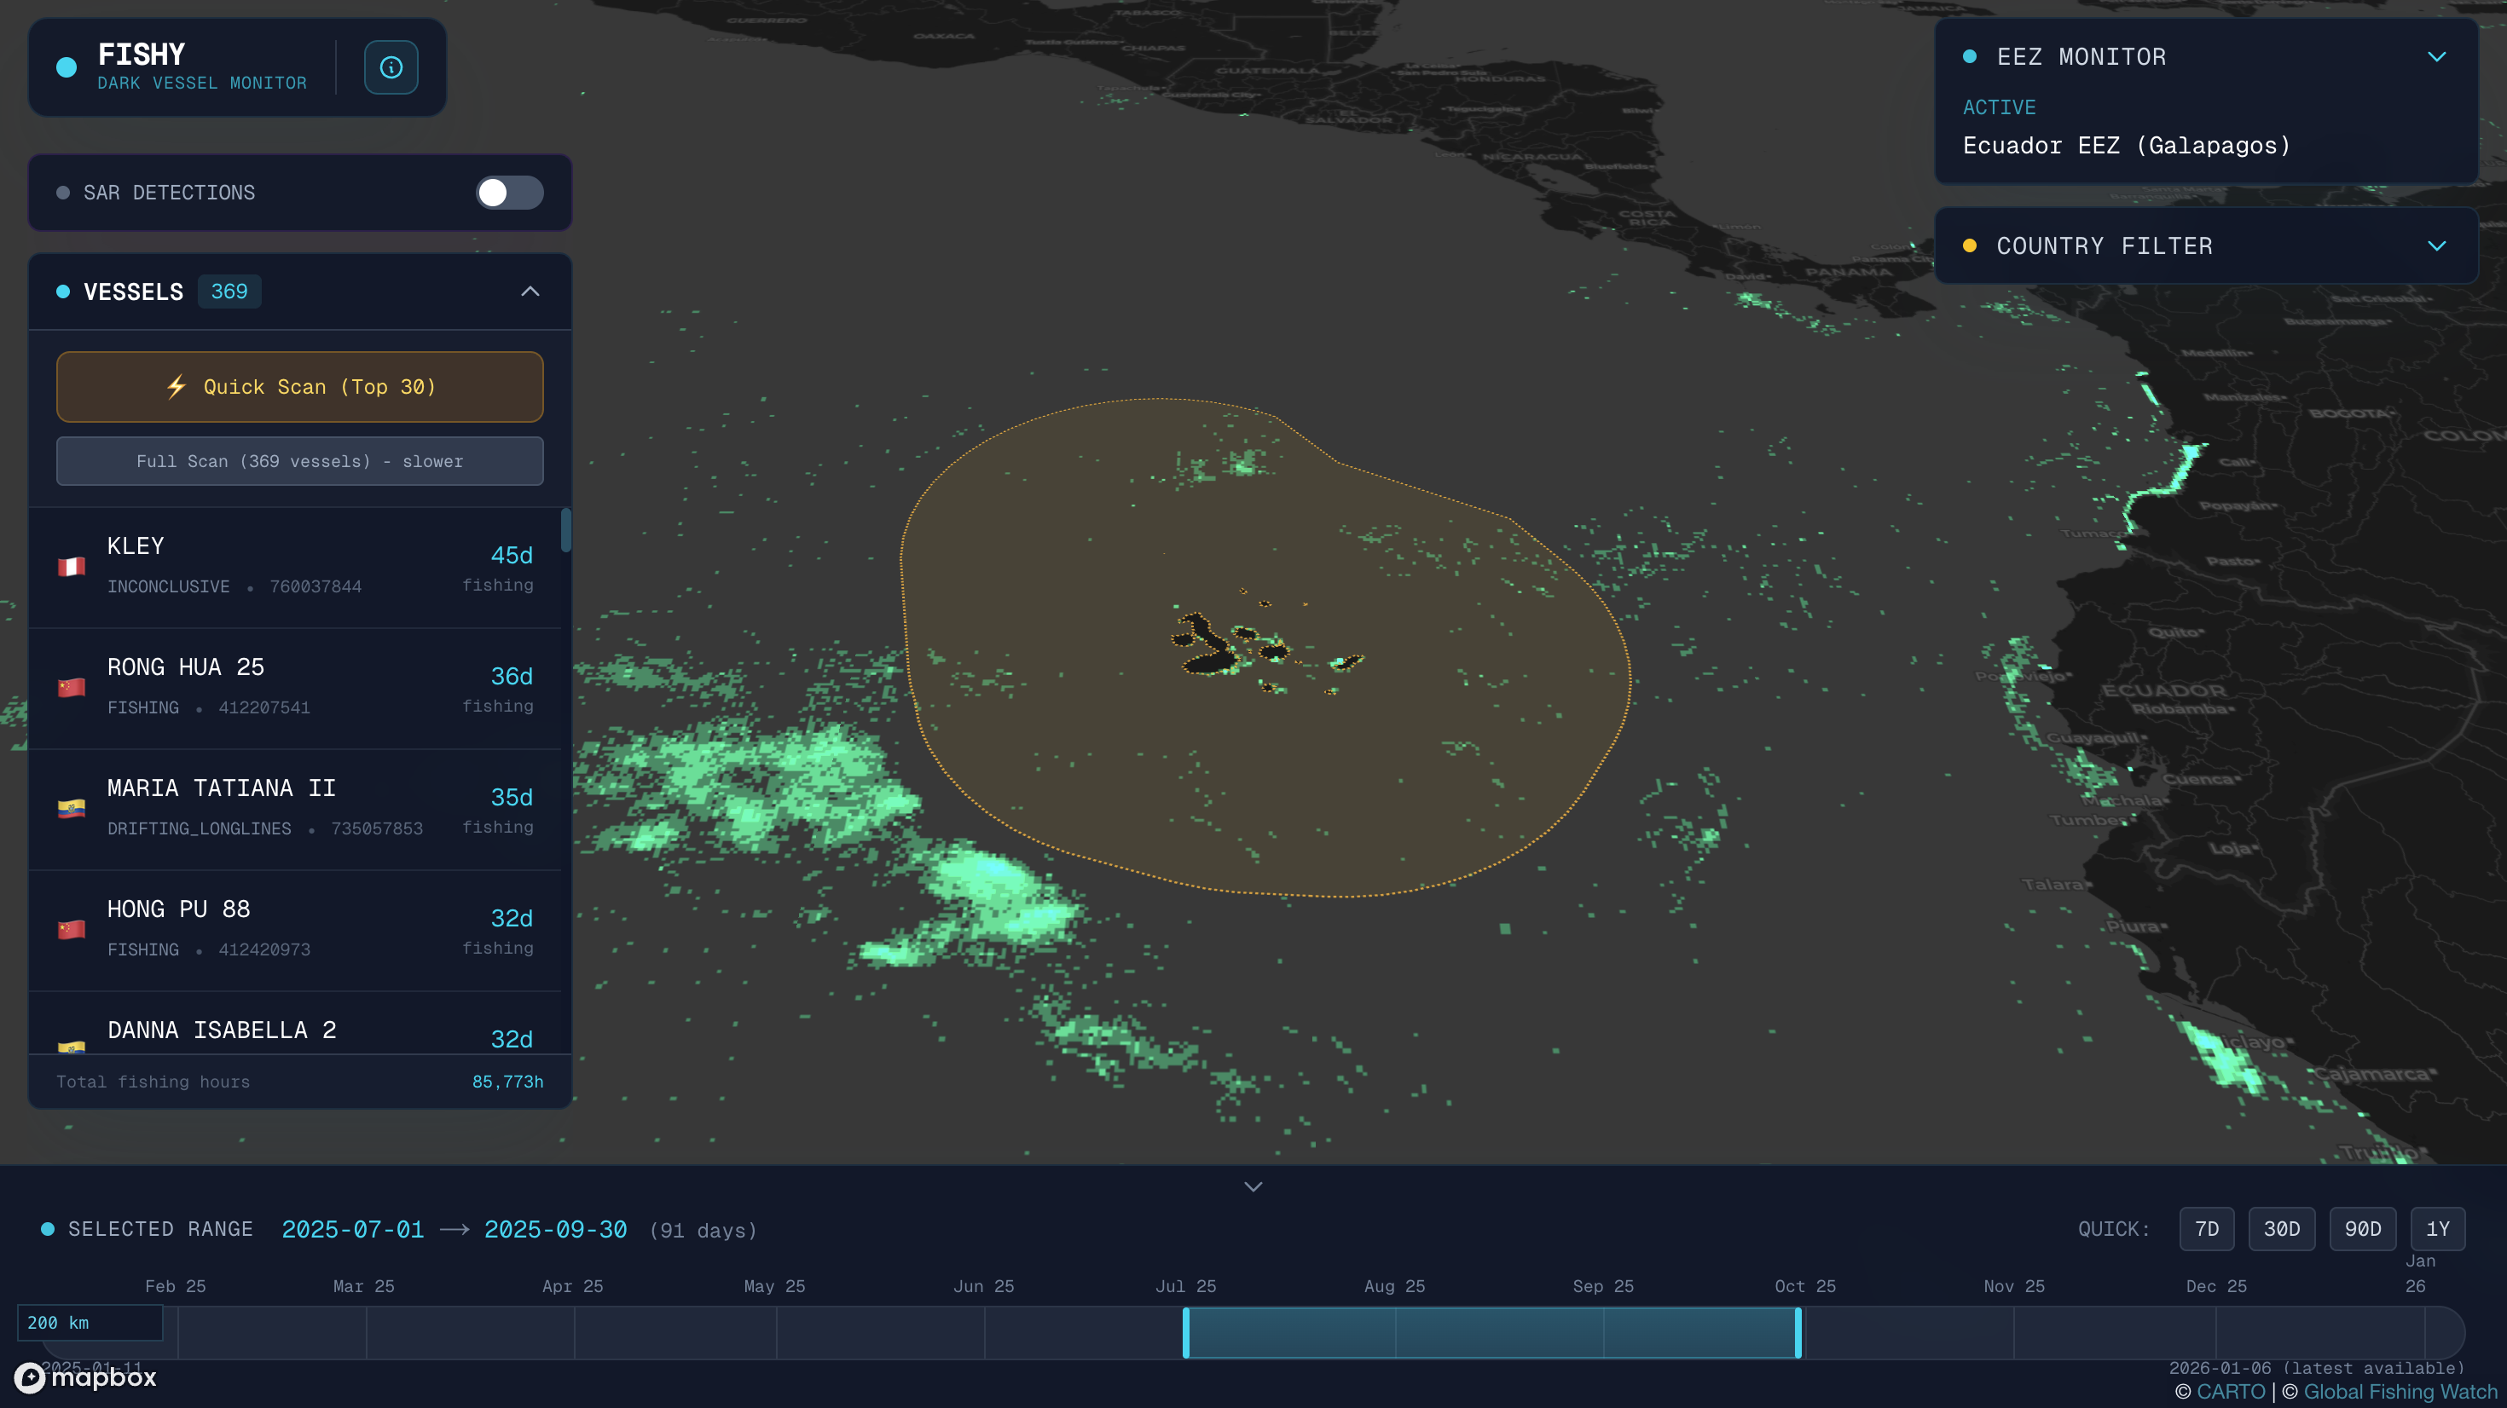Viewport: 2507px width, 1408px height.
Task: Open the Global Fishing Watch attribution link
Action: [2400, 1392]
